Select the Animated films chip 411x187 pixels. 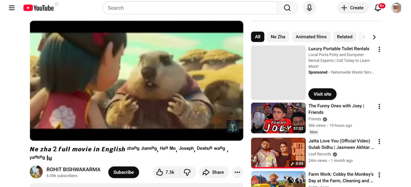pyautogui.click(x=311, y=36)
